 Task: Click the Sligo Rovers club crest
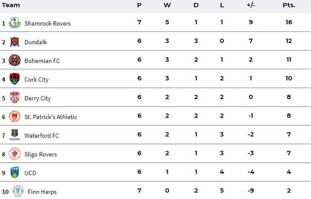tap(15, 153)
